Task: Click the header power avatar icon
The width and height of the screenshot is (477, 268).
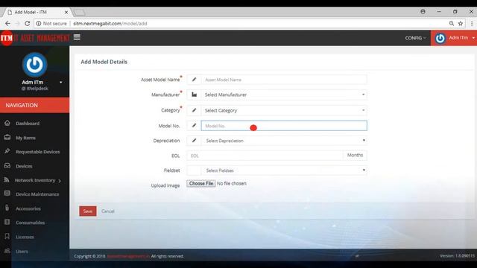Action: tap(440, 38)
